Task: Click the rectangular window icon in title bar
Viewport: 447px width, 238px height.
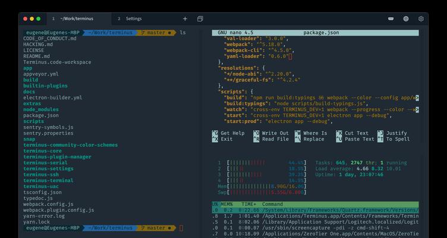Action: coord(391,19)
